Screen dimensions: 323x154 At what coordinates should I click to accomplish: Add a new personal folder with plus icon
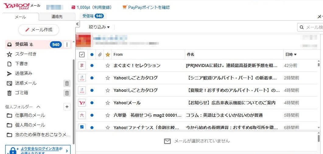pos(67,107)
